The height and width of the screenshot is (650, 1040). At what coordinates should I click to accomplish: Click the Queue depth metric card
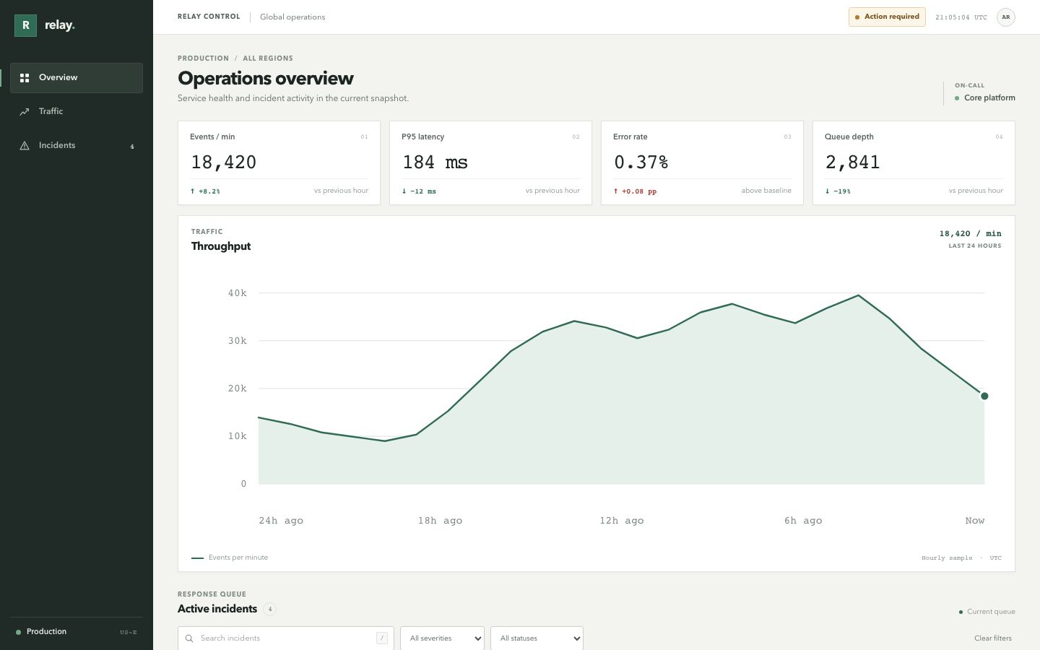[914, 163]
